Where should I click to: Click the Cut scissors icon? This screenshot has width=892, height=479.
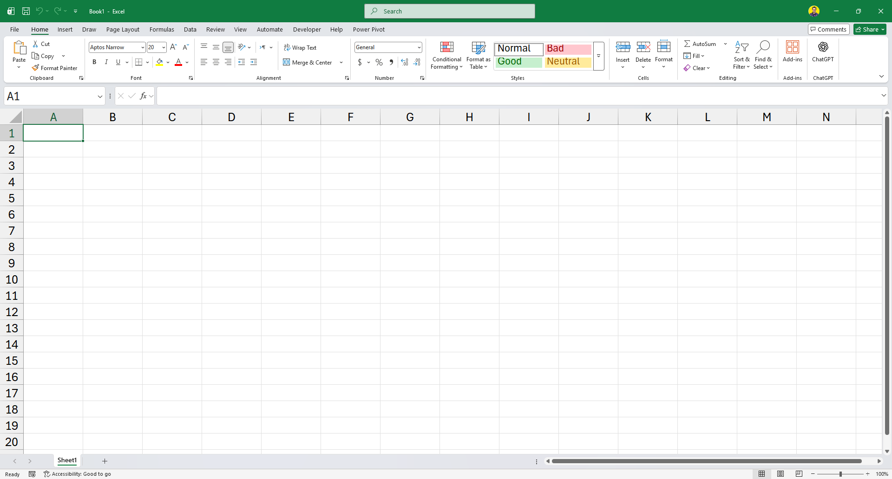tap(35, 44)
